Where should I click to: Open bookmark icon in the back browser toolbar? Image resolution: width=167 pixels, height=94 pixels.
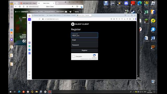pos(73,7)
